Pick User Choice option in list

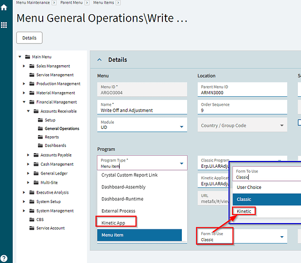point(249,187)
